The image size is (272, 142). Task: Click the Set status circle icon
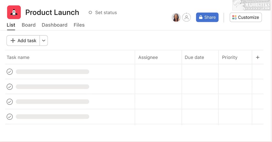click(90, 13)
